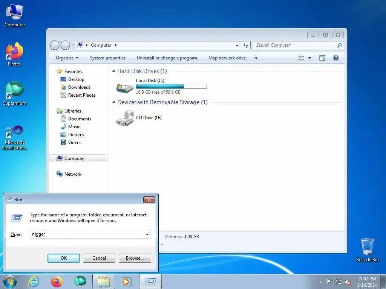Open Microsoft Visual Studio desktop shortcut
Screen dimensions: 386x289
click(x=15, y=138)
